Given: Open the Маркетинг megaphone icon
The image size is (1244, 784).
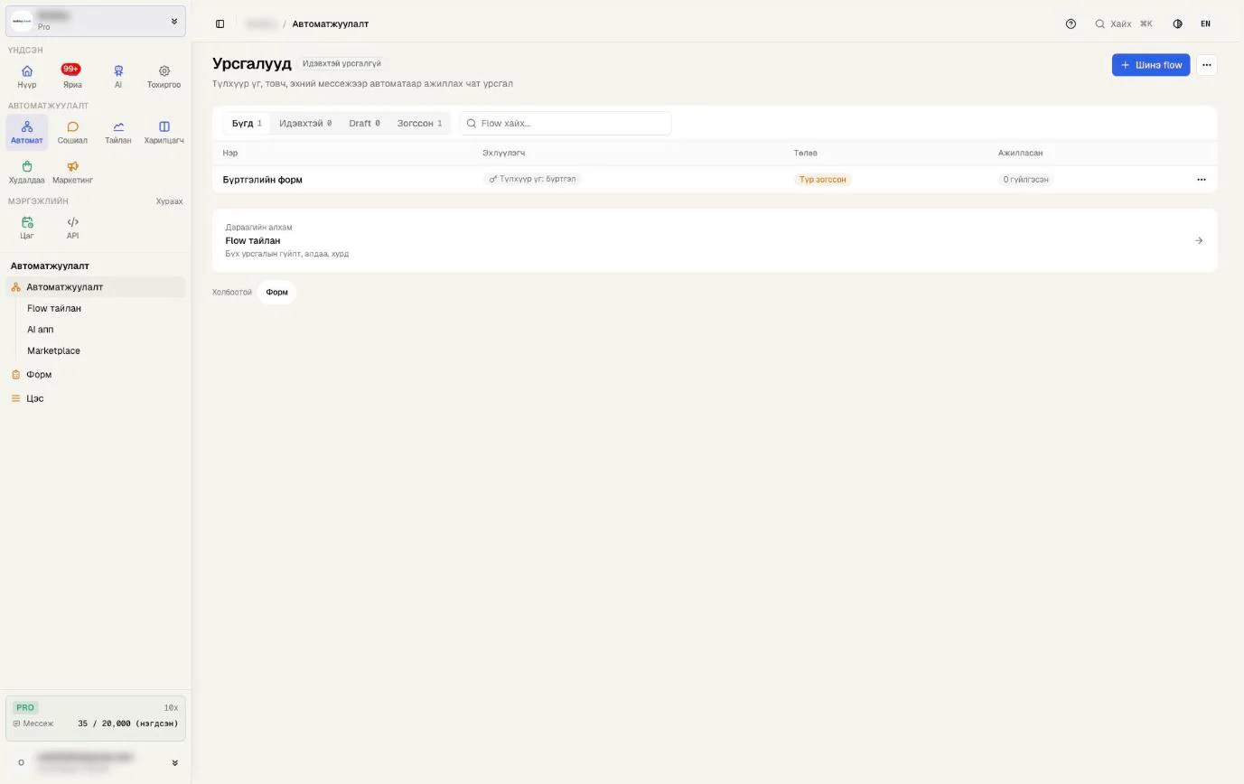Looking at the screenshot, I should pyautogui.click(x=72, y=172).
